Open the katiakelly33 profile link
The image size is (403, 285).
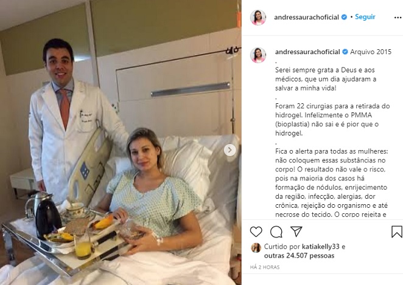tap(320, 247)
